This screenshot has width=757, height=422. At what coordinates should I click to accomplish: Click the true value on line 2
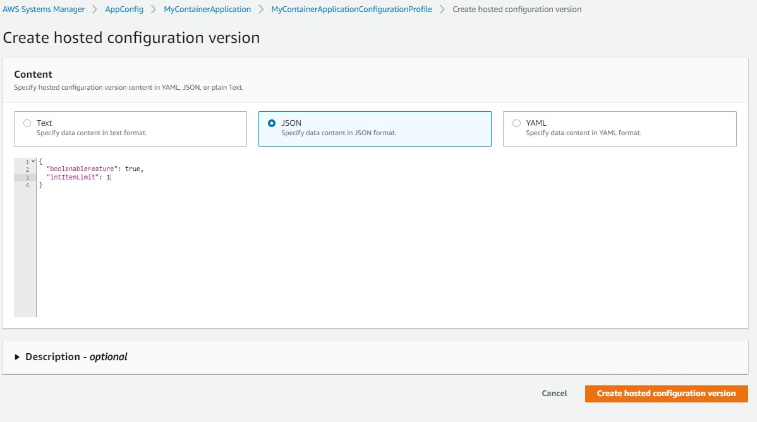coord(132,169)
